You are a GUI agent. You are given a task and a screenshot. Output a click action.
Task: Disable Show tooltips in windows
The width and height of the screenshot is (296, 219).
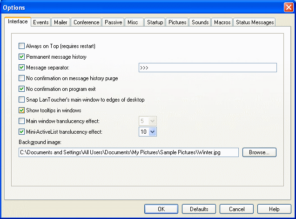pos(21,110)
